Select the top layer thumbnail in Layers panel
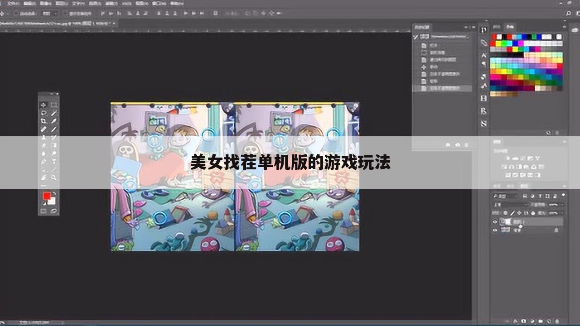580x326 pixels. (505, 221)
